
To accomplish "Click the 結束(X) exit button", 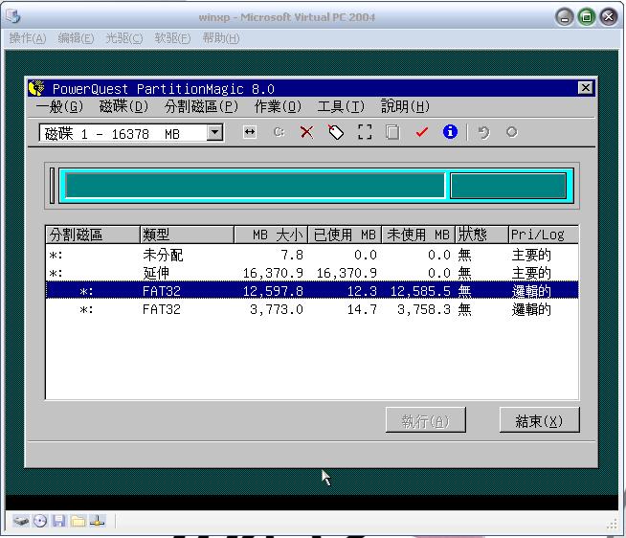I will tap(539, 420).
